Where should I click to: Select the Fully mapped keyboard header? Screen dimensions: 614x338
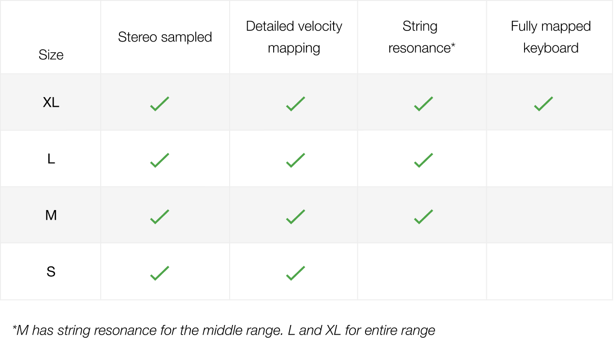(x=551, y=37)
